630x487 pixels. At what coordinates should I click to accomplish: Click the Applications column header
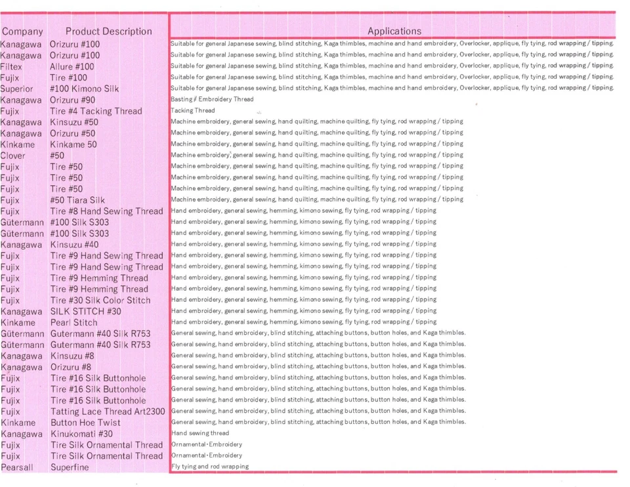(394, 31)
